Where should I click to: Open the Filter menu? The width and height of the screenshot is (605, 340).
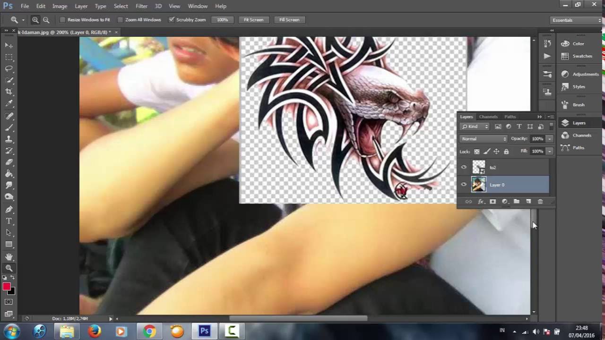coord(141,6)
